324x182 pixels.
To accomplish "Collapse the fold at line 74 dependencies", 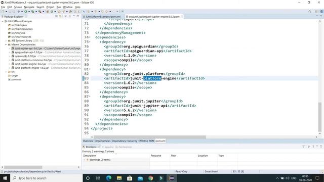I will [90, 37].
